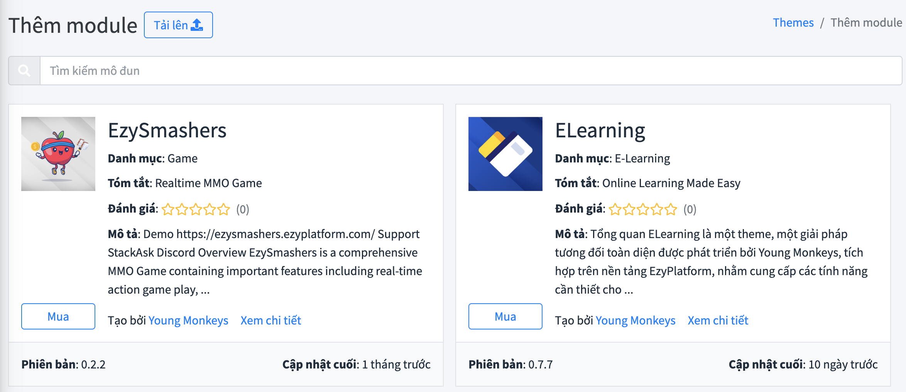Click EzySmashers rating count (0)

(243, 210)
